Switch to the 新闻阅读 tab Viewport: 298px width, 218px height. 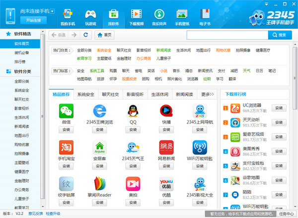[185, 94]
